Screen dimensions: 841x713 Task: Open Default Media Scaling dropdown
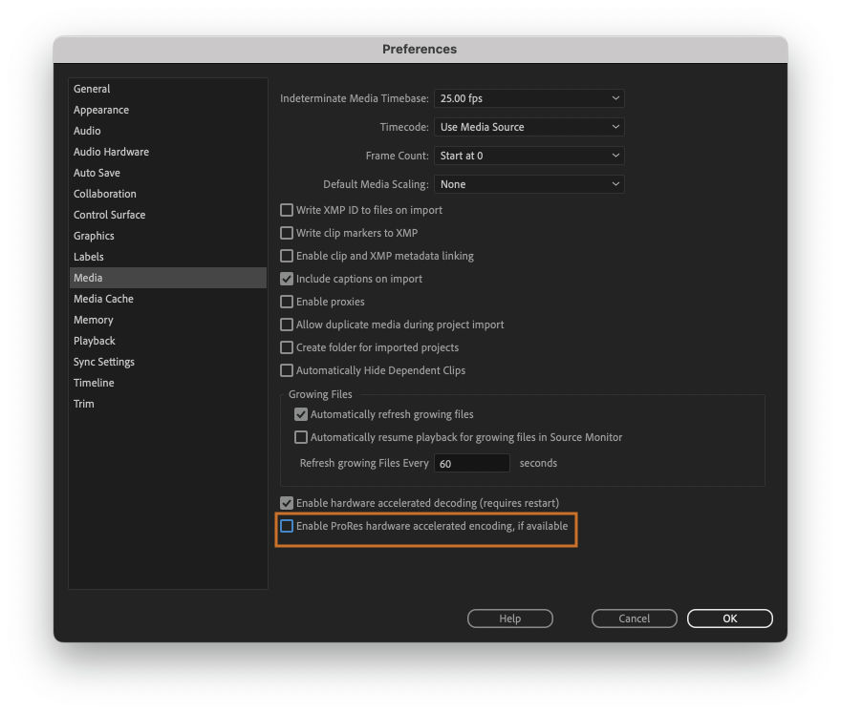pos(529,184)
